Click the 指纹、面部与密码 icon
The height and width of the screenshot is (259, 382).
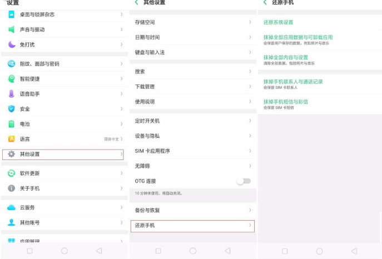pyautogui.click(x=11, y=64)
